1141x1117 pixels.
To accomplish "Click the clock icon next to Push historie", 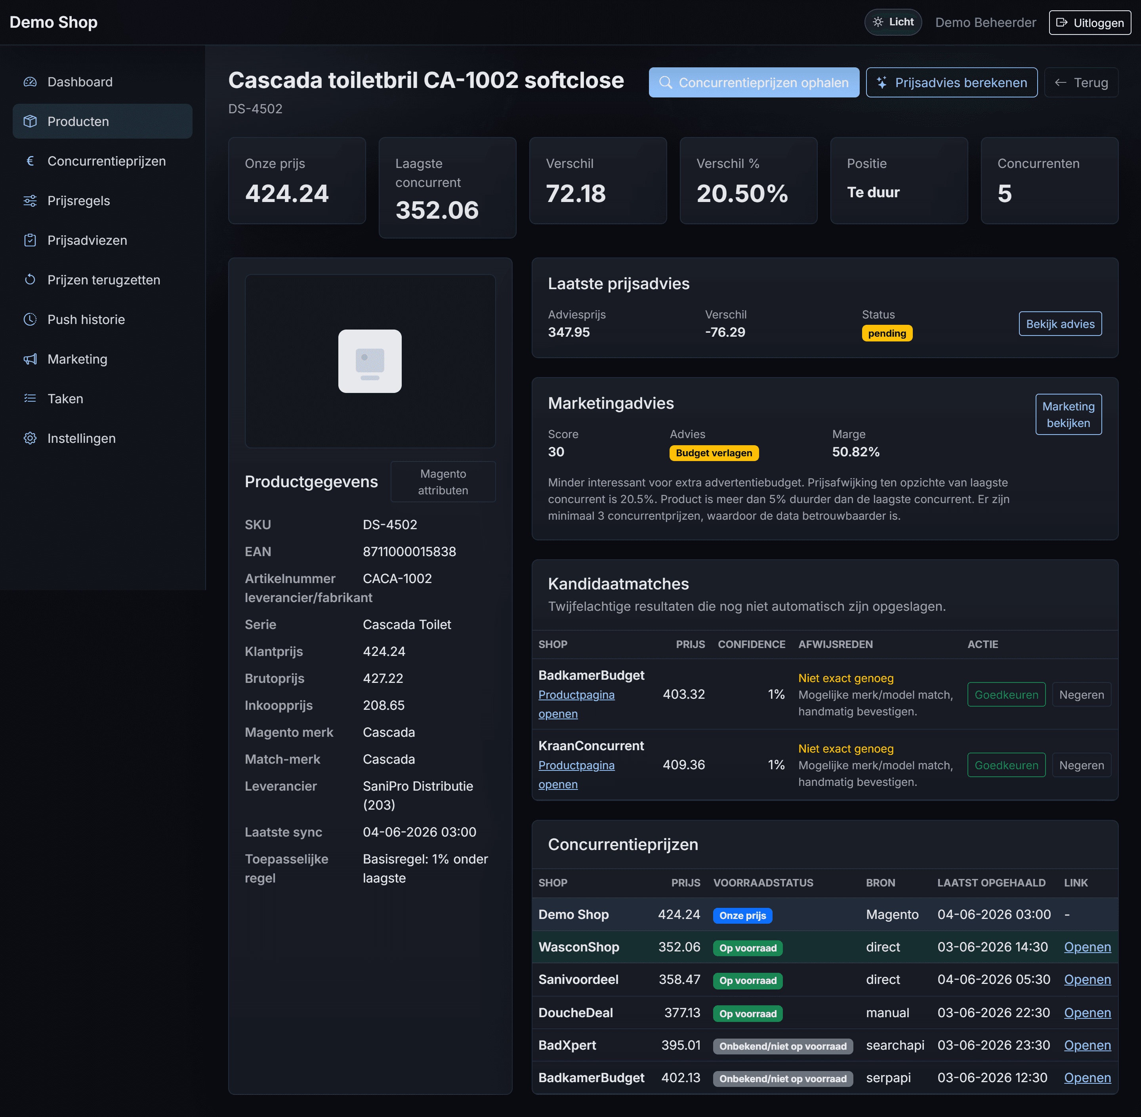I will pyautogui.click(x=30, y=319).
